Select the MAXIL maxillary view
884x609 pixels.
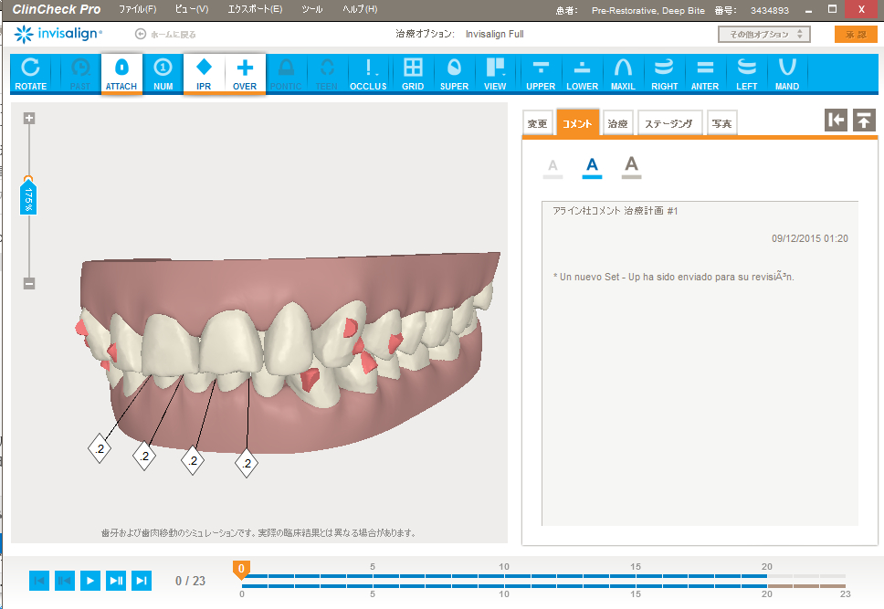click(623, 74)
